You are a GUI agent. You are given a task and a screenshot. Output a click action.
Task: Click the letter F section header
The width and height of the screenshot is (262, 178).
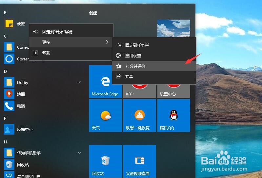(5, 118)
